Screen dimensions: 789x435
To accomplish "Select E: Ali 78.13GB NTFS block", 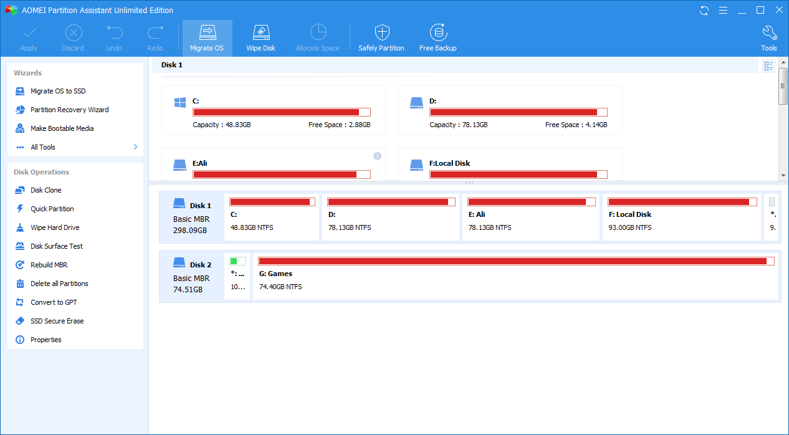I will (531, 217).
